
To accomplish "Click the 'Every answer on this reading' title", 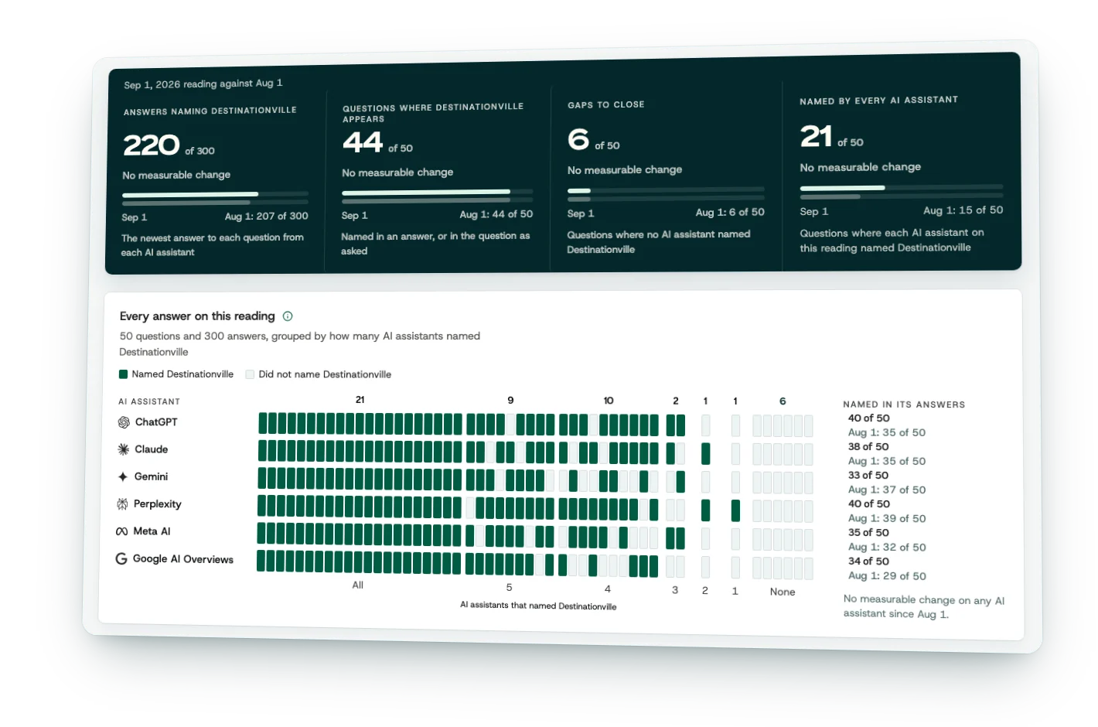I will tap(197, 316).
